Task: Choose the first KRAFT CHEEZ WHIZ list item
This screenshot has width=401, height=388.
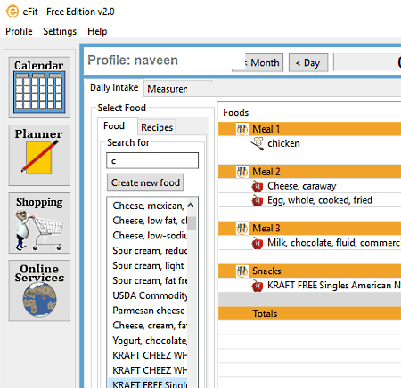Action: point(148,355)
